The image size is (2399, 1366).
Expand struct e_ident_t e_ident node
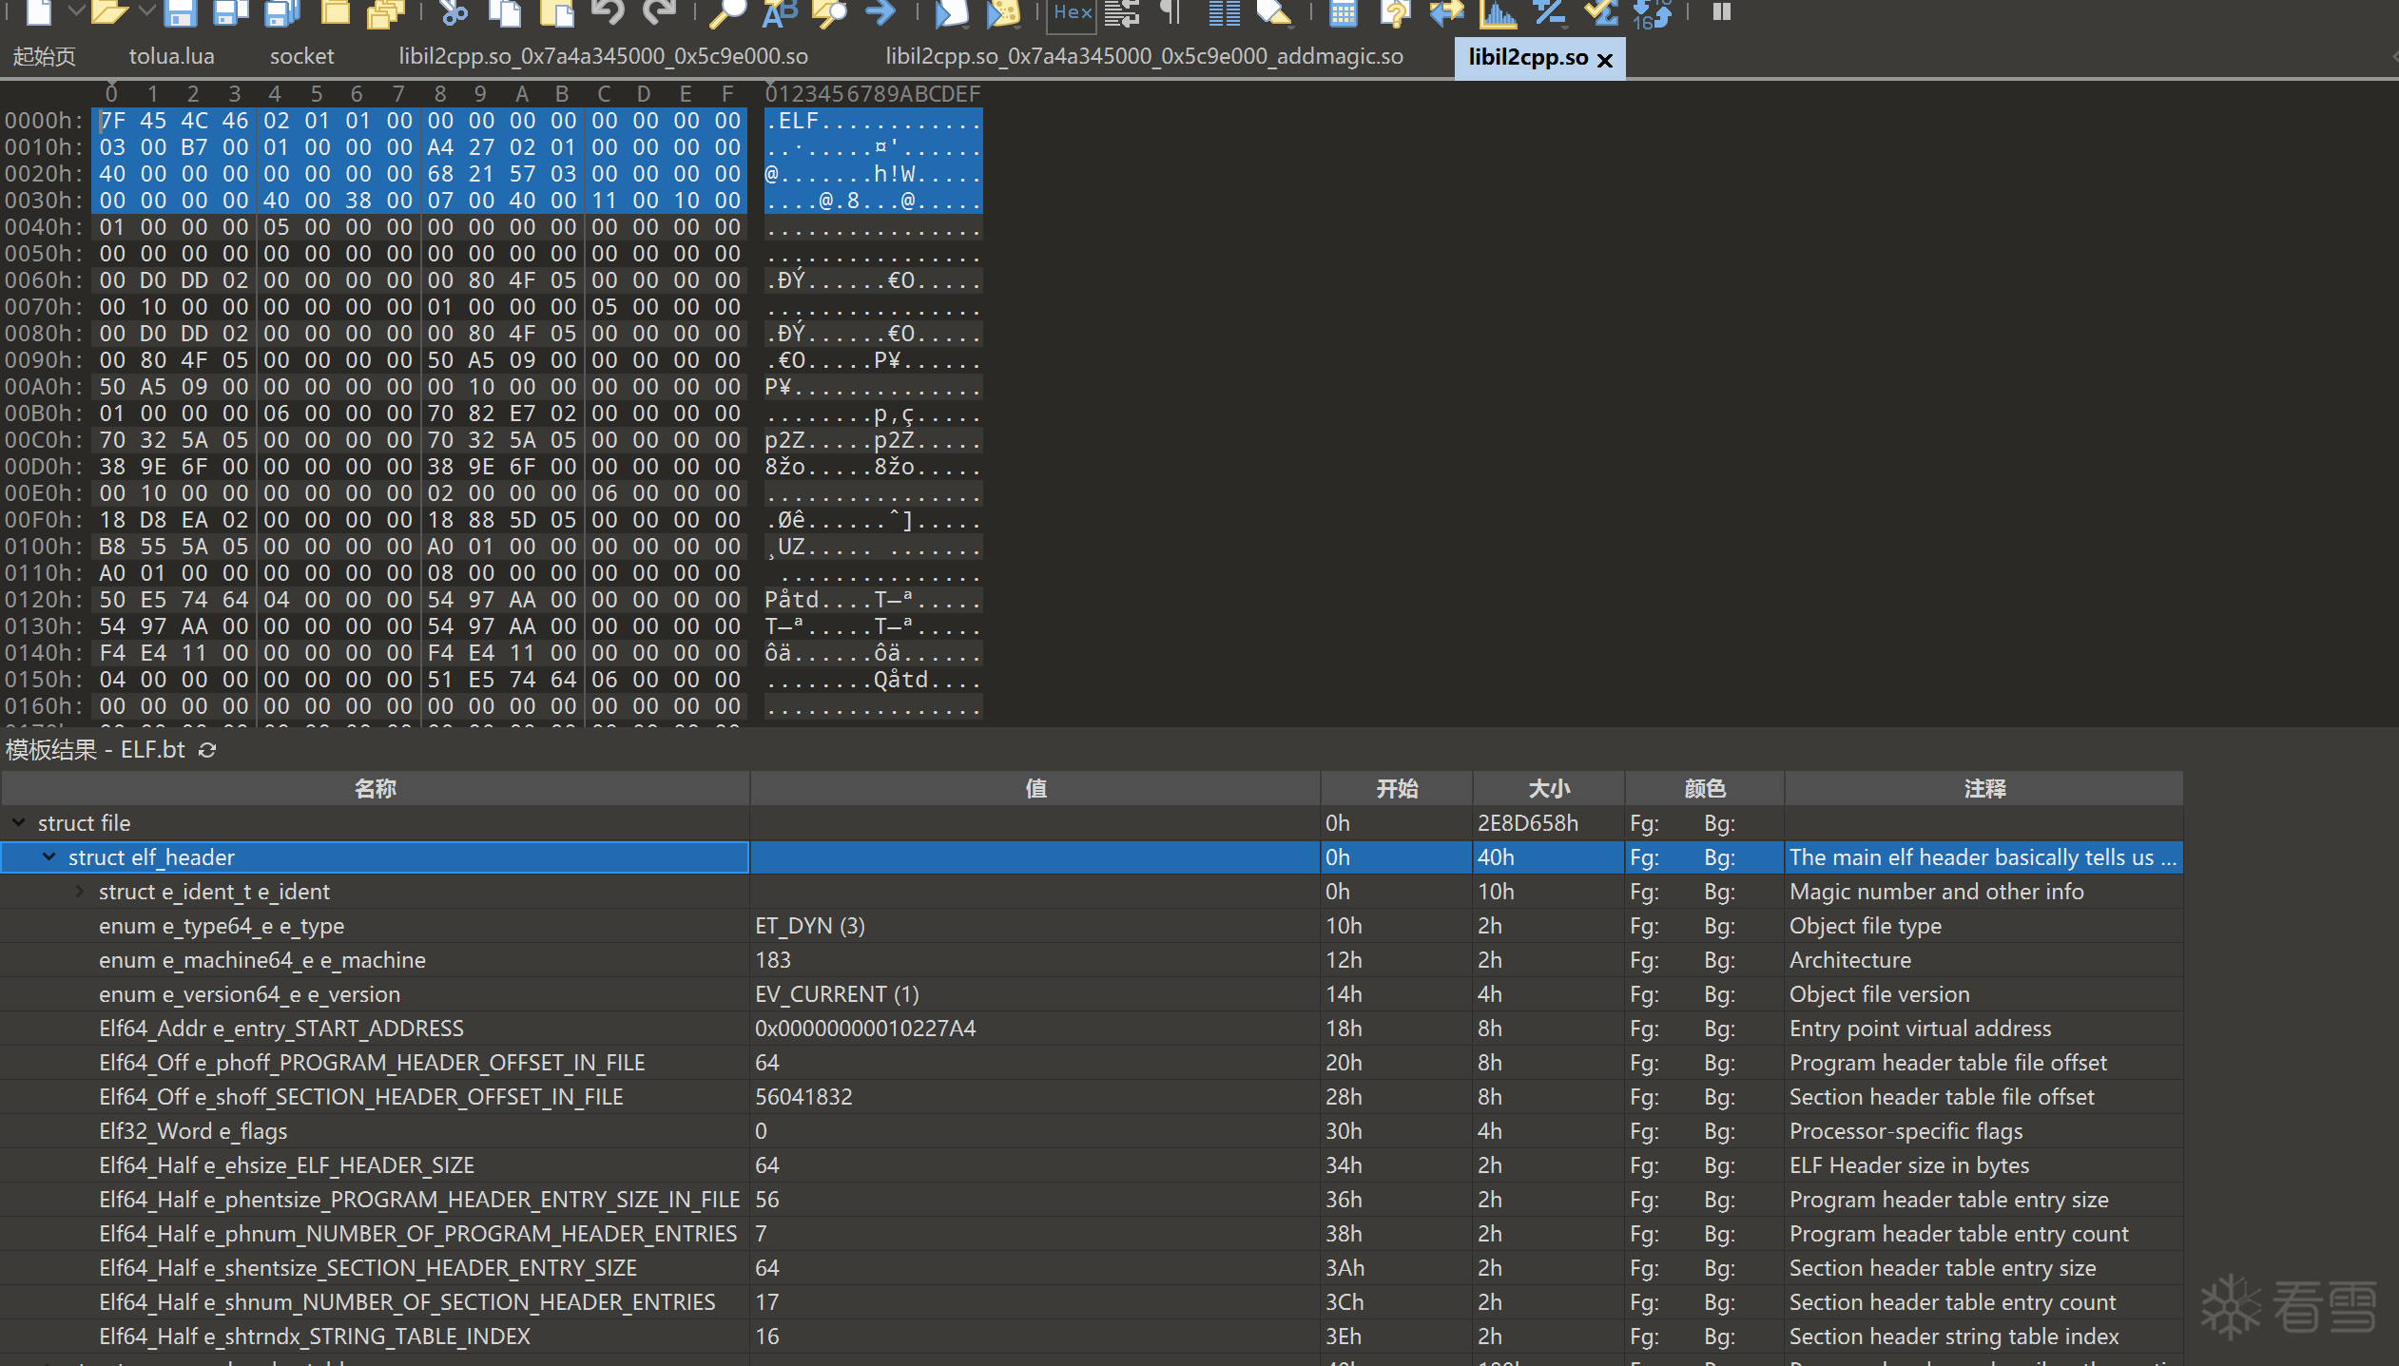point(80,892)
